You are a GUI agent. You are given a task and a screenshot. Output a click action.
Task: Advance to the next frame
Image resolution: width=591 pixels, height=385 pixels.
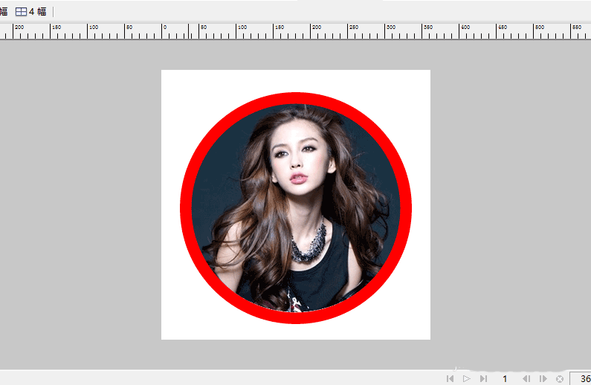pyautogui.click(x=543, y=379)
